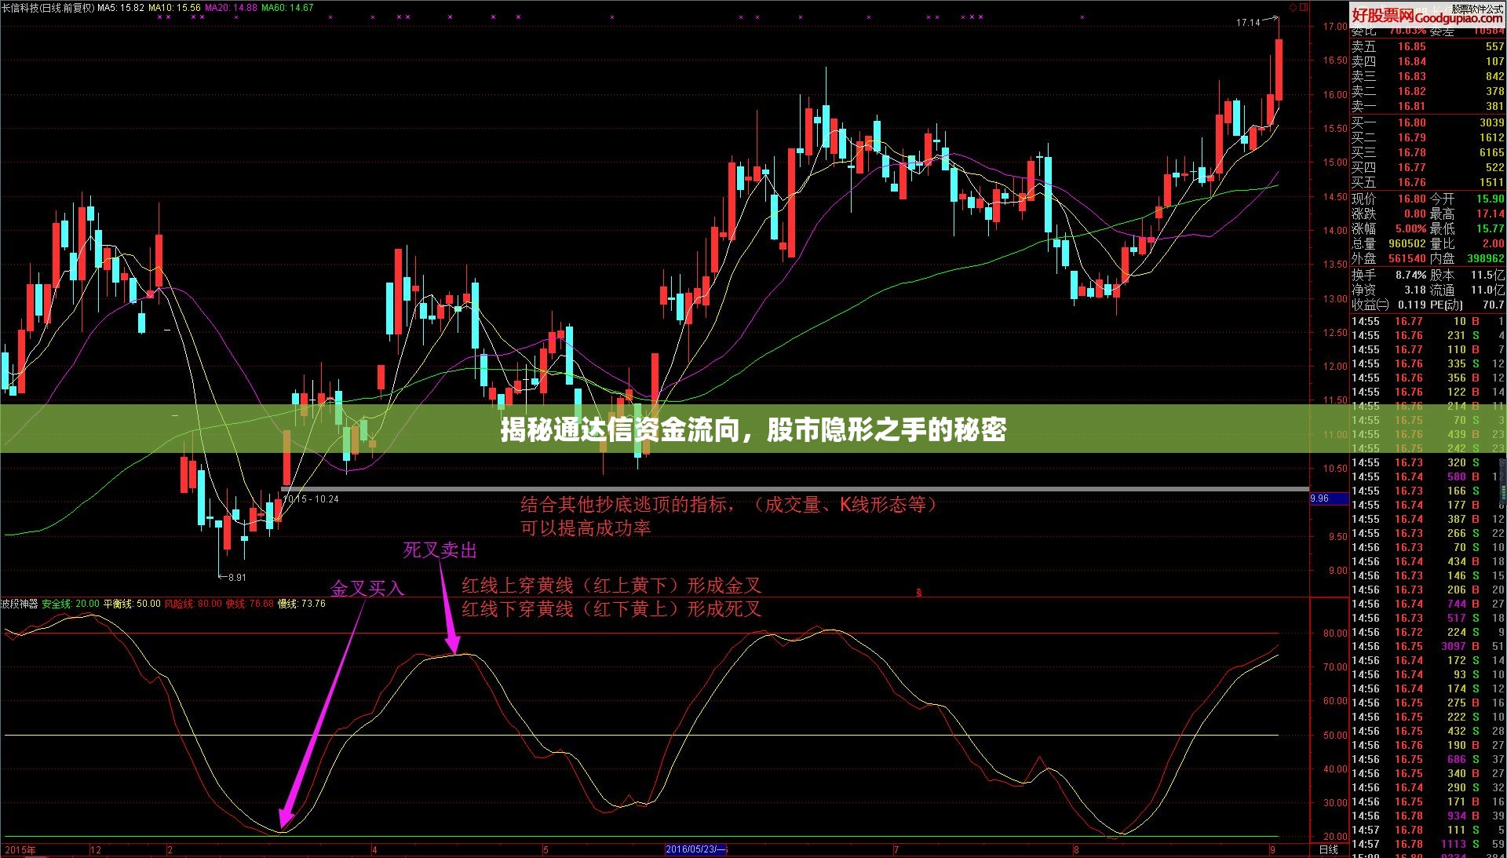Click the MA5: 15.82 indicator label

pos(121,8)
